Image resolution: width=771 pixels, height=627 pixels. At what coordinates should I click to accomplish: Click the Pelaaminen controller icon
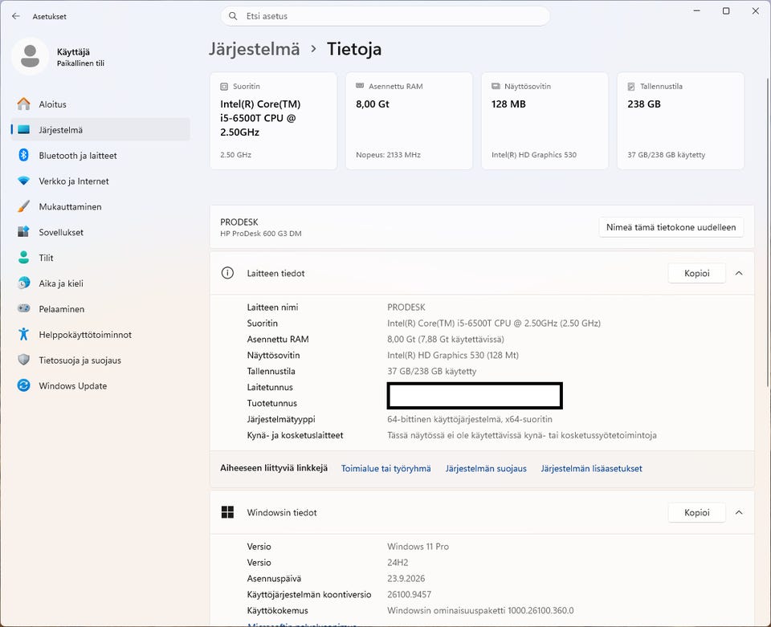[x=23, y=308]
